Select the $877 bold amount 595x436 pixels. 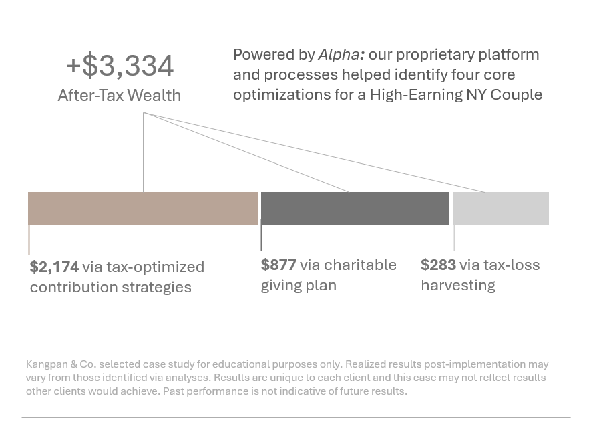[278, 265]
